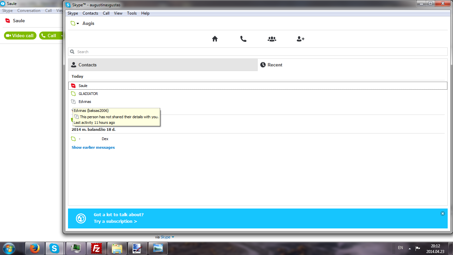Close the blue subscription banner
453x255 pixels.
(442, 213)
